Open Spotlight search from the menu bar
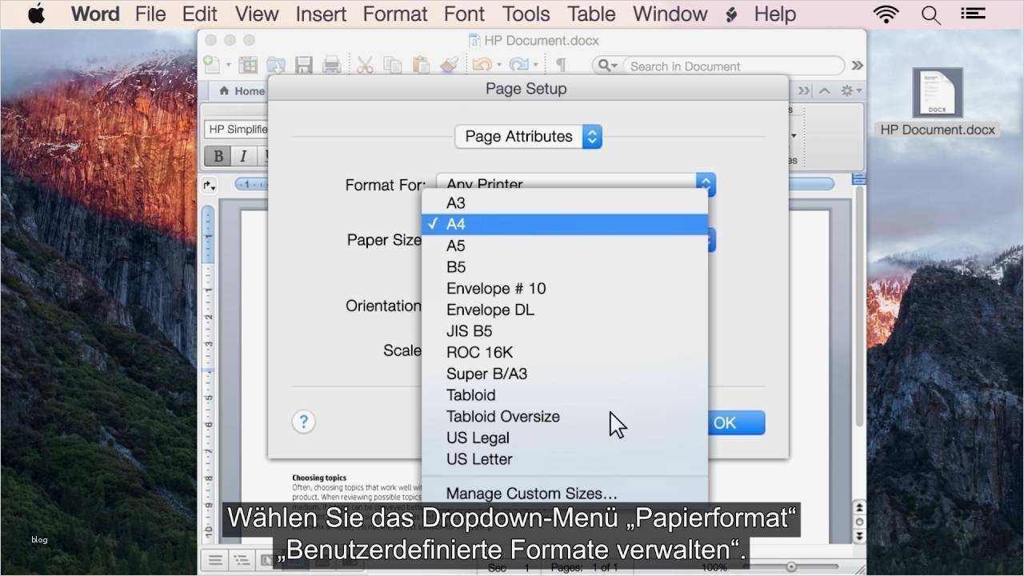1024x576 pixels. point(930,14)
